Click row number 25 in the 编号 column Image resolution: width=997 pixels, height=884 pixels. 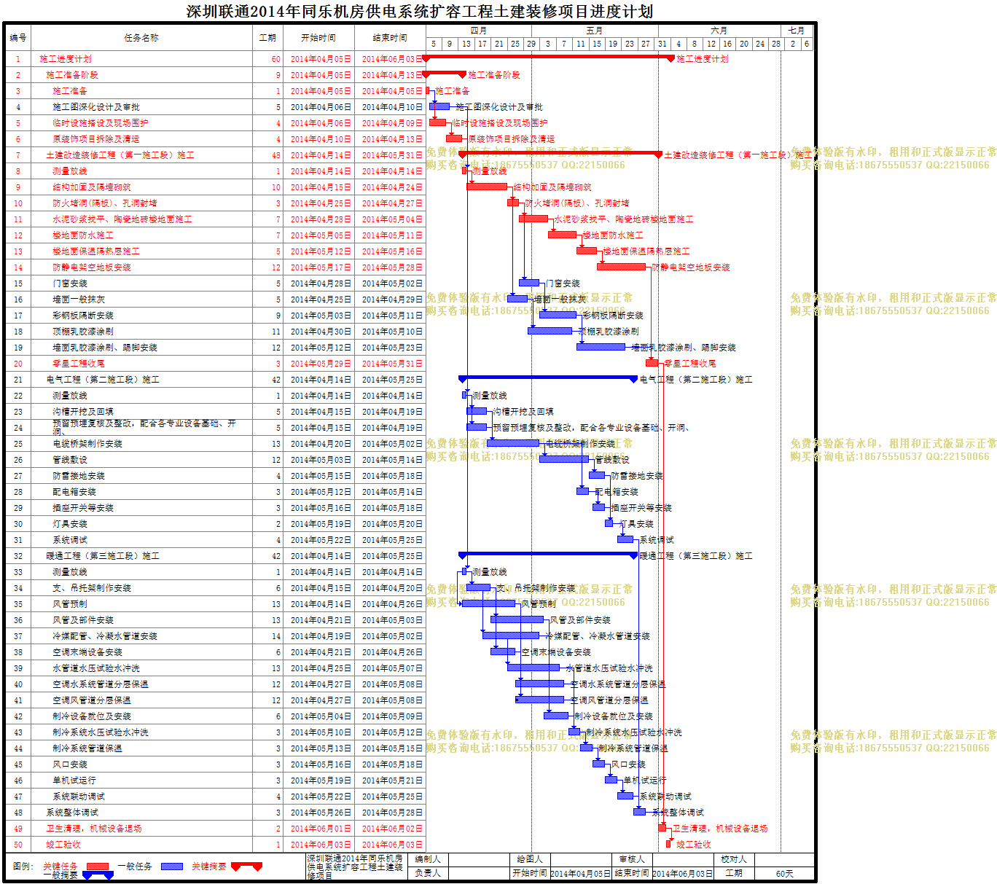[18, 444]
